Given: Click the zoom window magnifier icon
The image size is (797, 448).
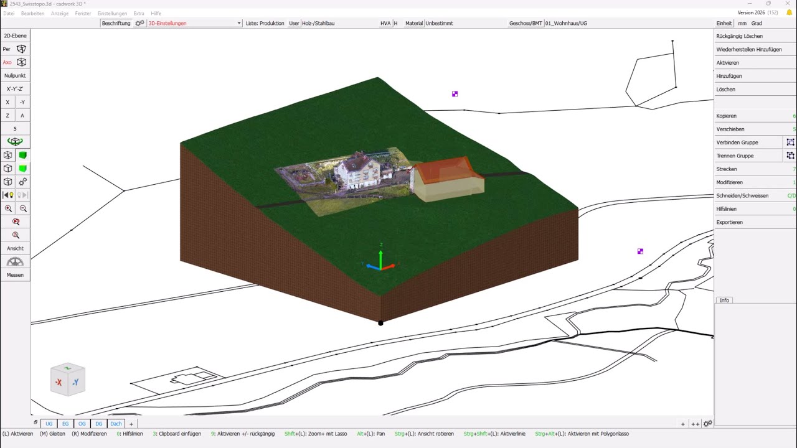Looking at the screenshot, I should pyautogui.click(x=16, y=235).
